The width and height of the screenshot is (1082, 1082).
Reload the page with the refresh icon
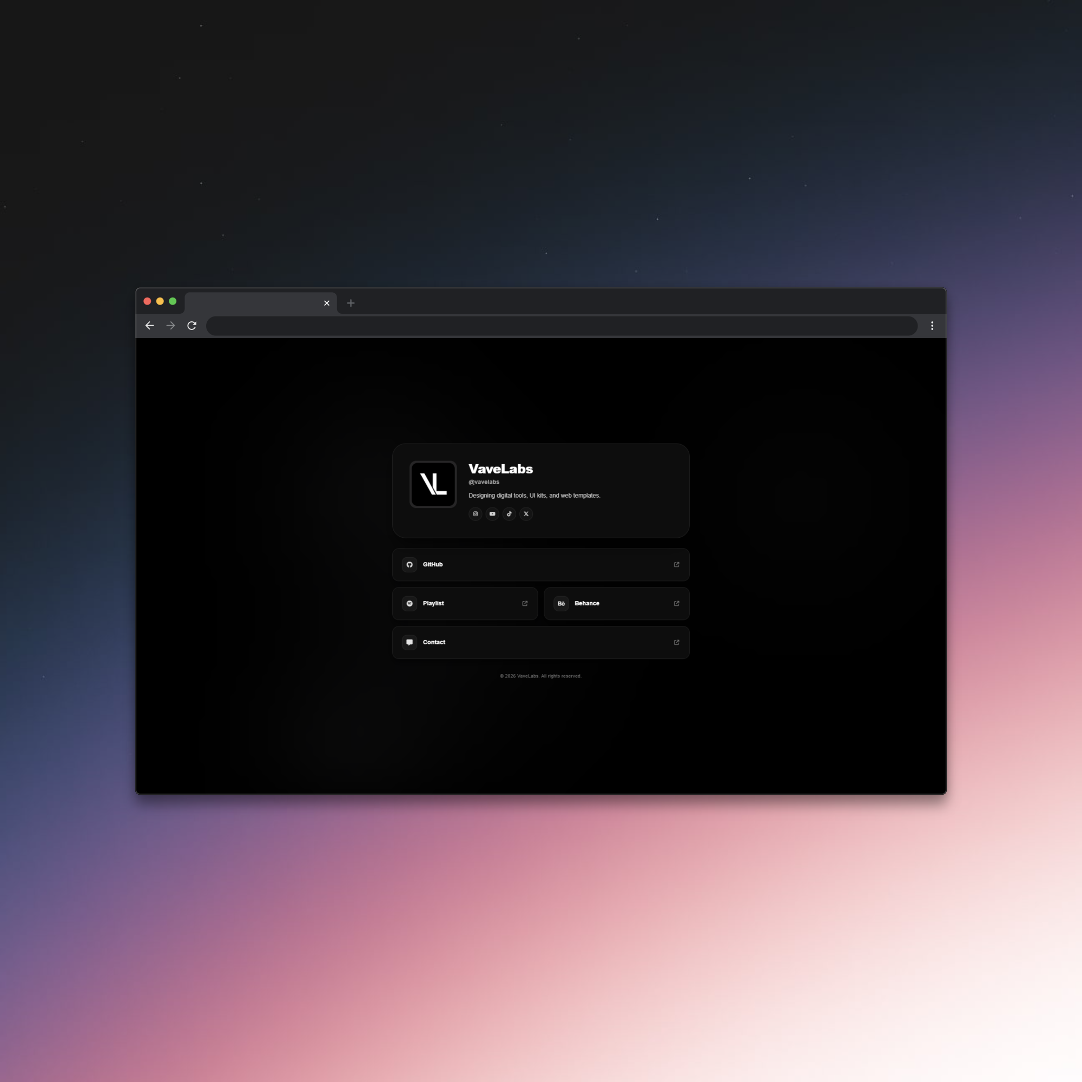pos(192,325)
